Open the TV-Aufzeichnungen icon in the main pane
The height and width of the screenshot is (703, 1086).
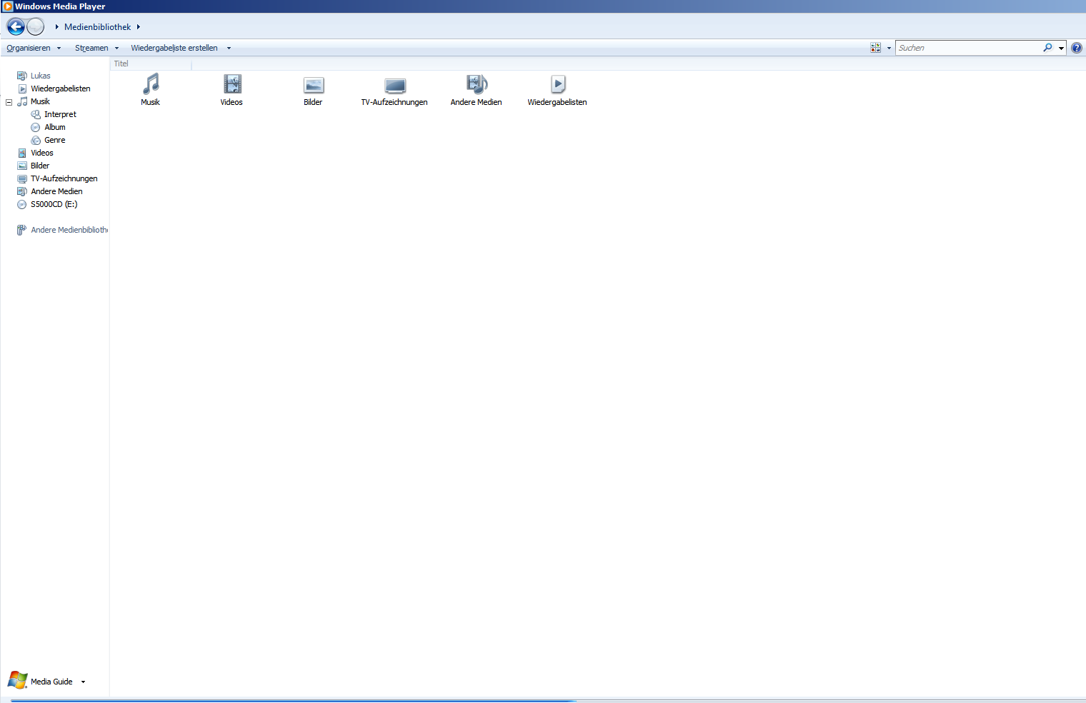[x=394, y=86]
